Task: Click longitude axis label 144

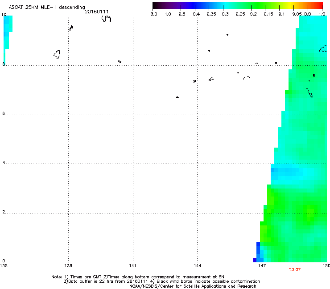Action: (x=197, y=266)
